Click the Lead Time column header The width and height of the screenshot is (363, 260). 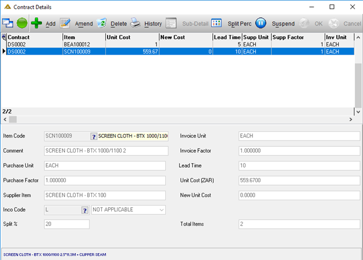tap(227, 37)
